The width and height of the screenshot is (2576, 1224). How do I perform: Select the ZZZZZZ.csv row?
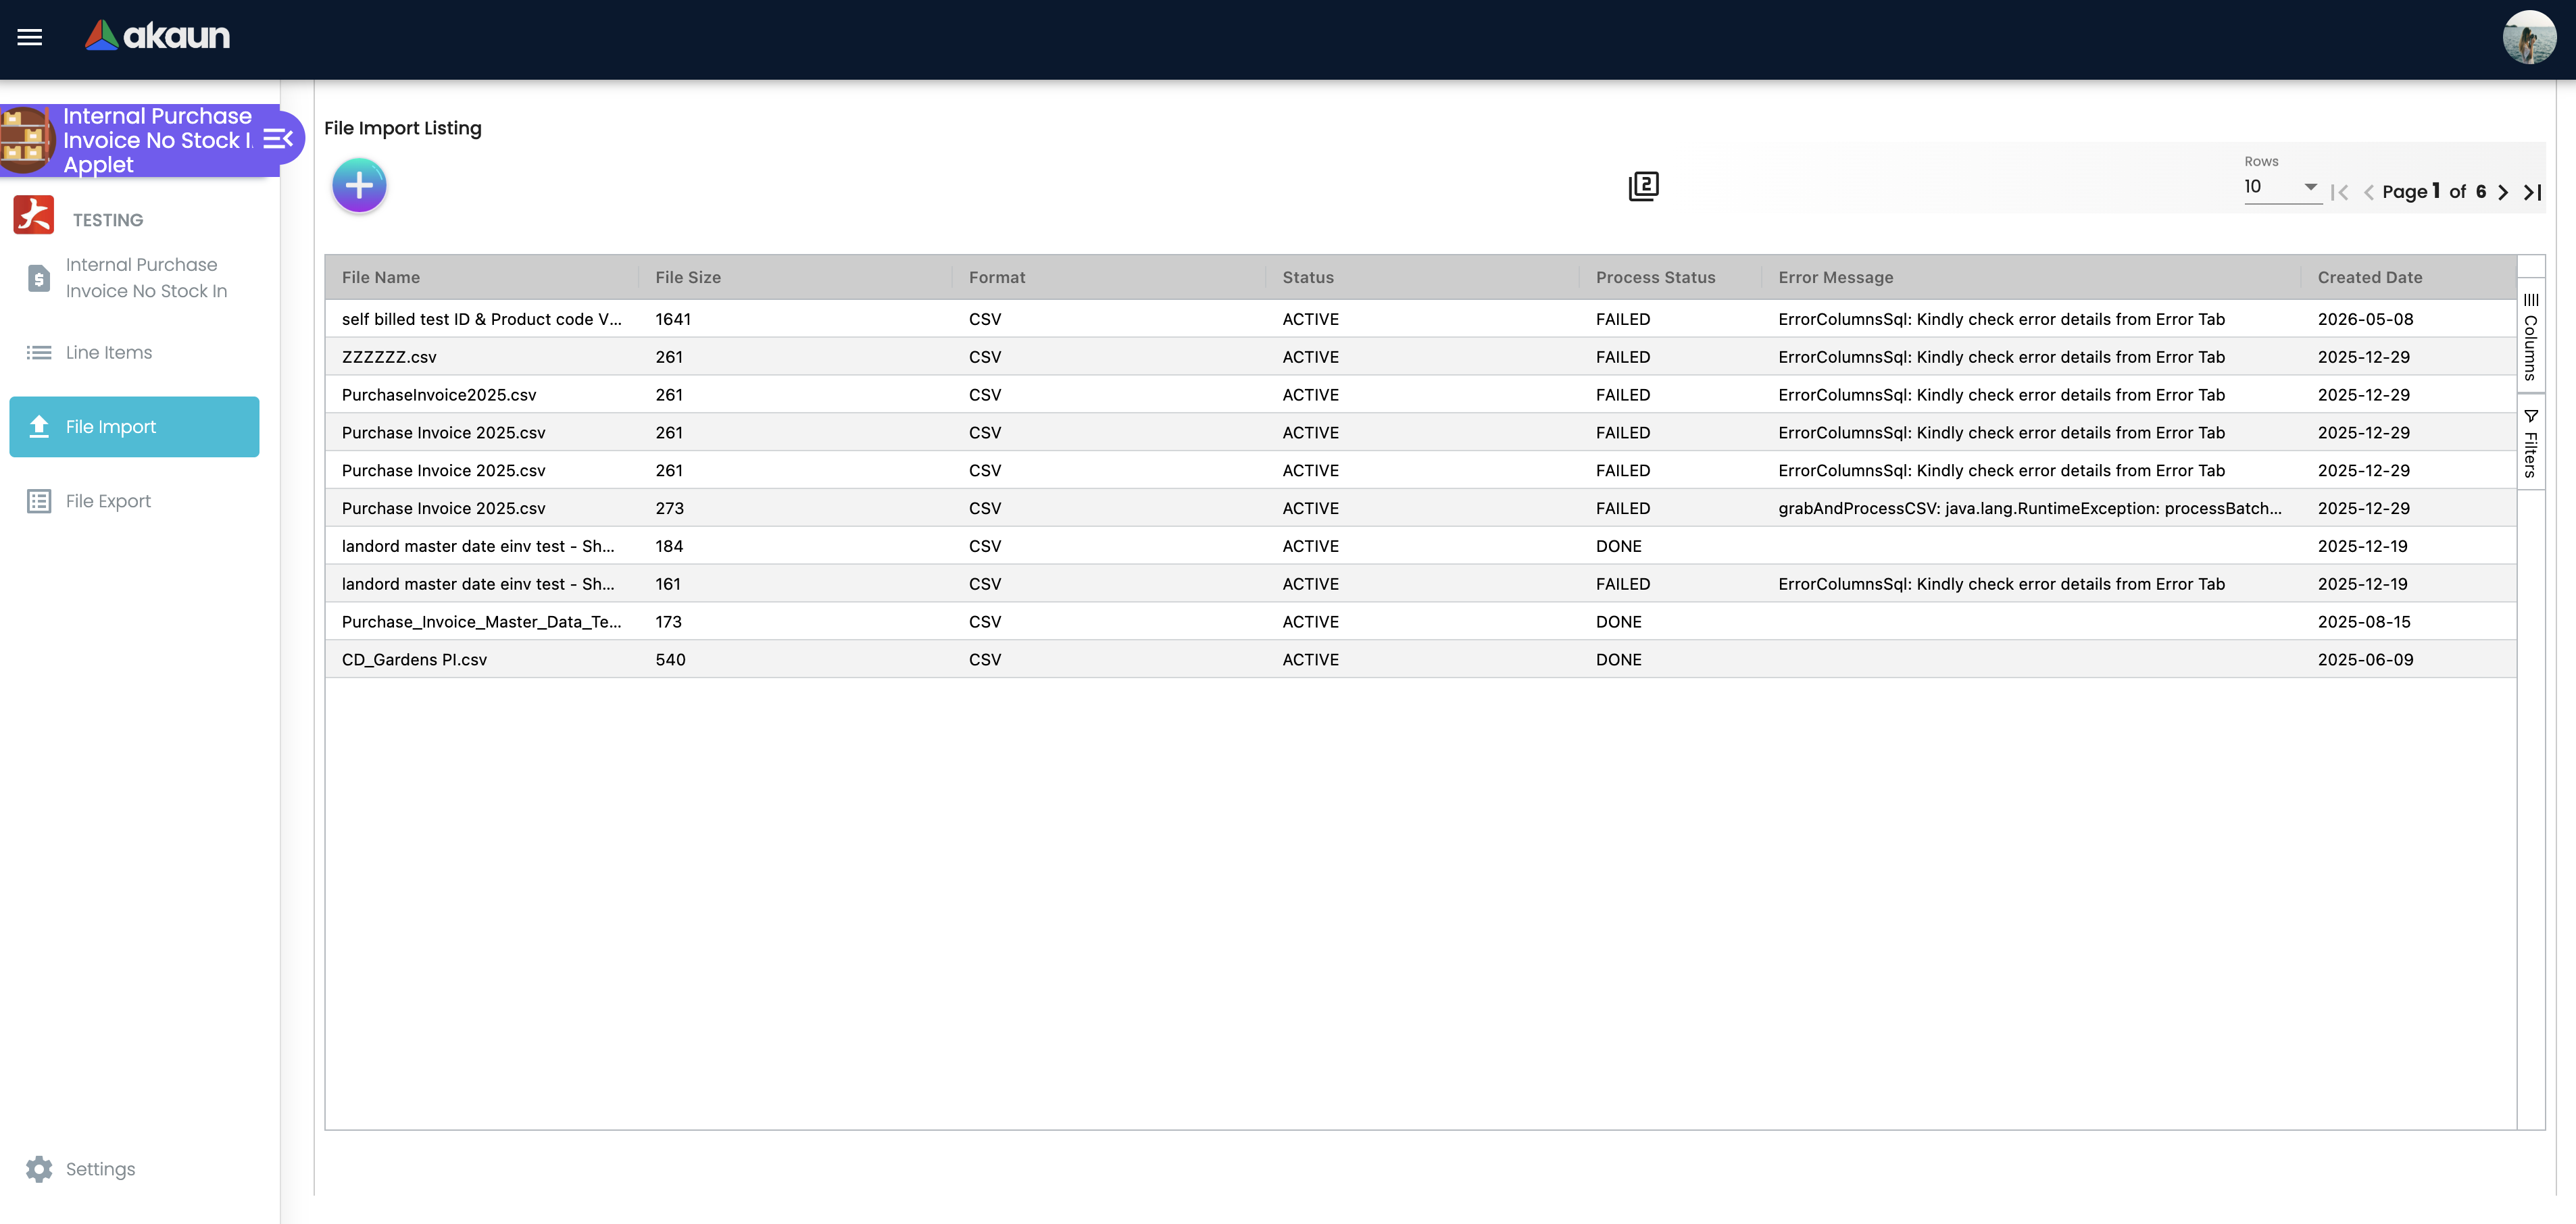click(x=1420, y=357)
